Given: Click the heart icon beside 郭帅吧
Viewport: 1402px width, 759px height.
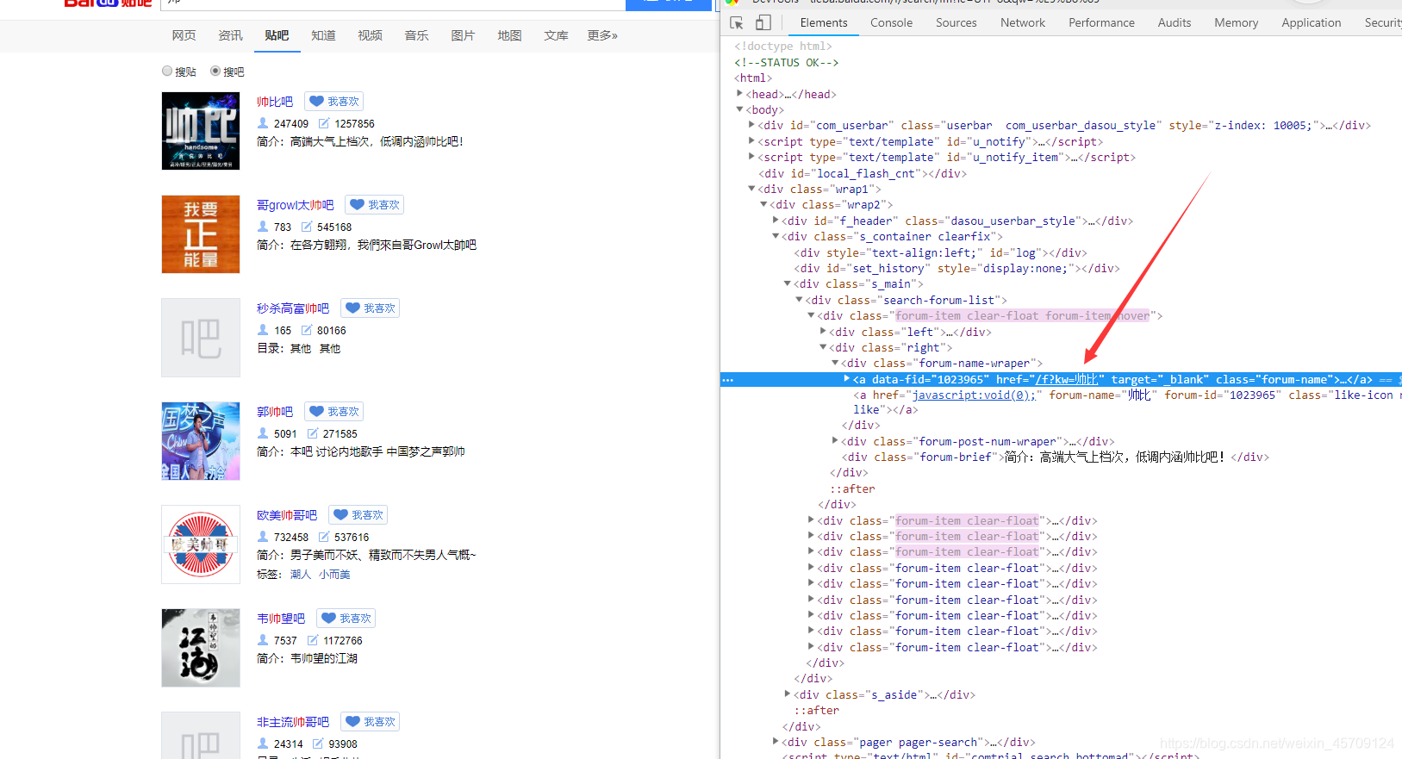Looking at the screenshot, I should (316, 412).
